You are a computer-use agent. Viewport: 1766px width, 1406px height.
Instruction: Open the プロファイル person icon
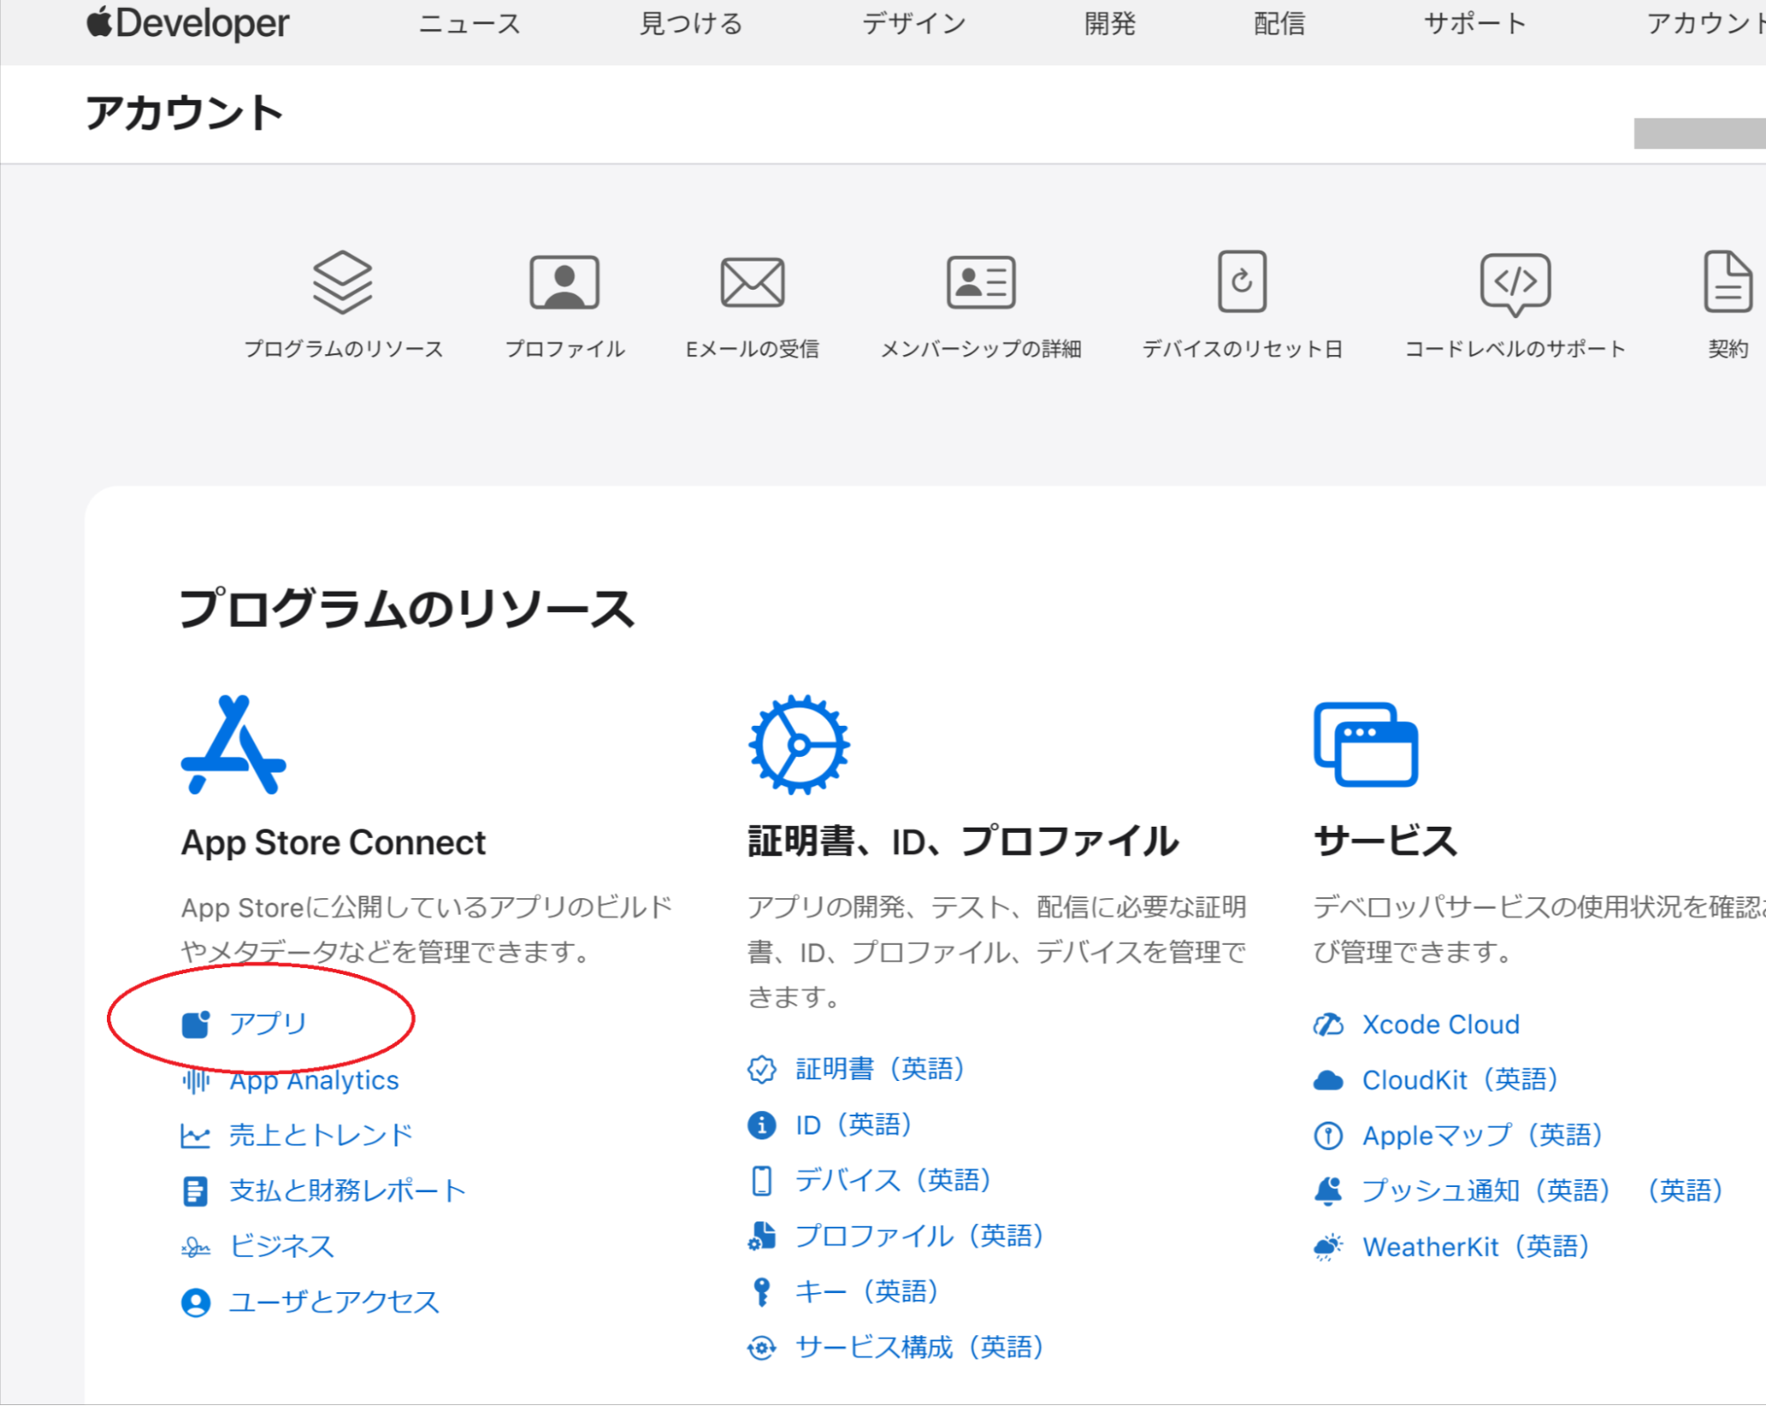point(565,283)
